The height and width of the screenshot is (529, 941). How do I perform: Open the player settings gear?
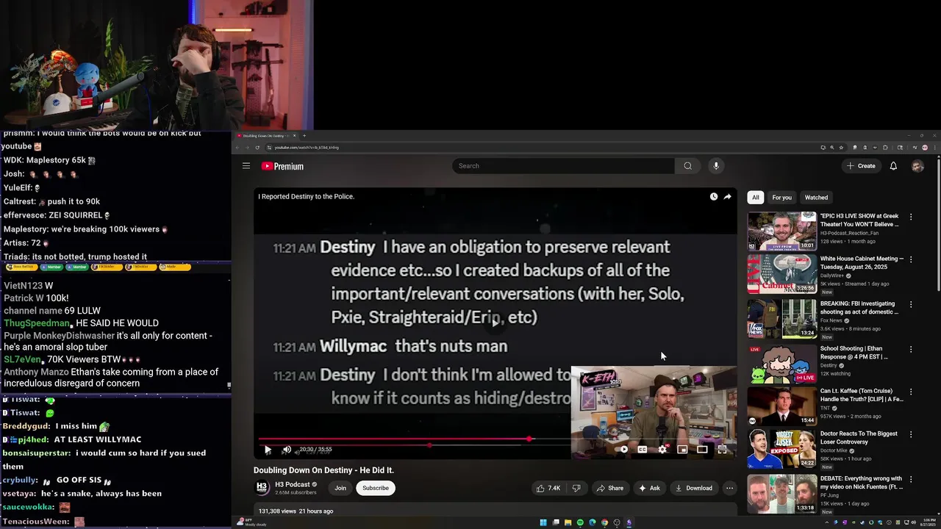click(x=662, y=449)
